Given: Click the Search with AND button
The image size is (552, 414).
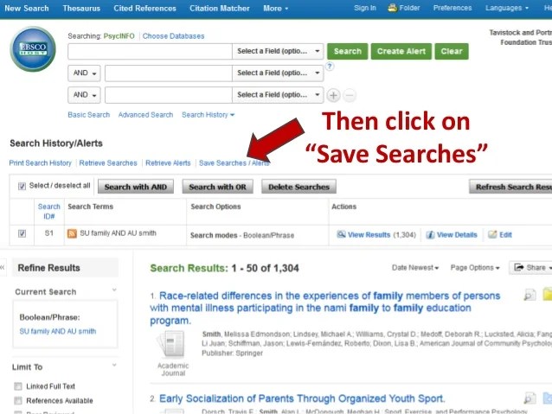Looking at the screenshot, I should pyautogui.click(x=136, y=187).
